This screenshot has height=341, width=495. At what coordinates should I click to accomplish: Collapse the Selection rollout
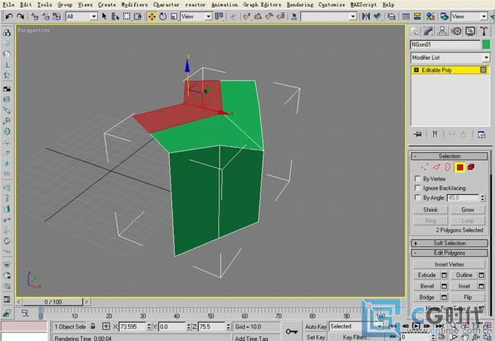point(449,156)
